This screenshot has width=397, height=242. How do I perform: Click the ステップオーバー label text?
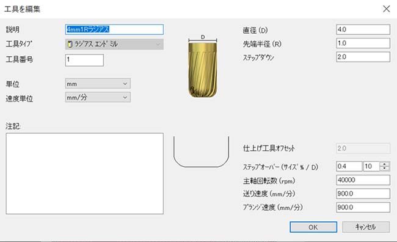(280, 167)
